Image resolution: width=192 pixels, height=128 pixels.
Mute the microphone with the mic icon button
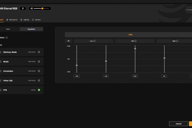pyautogui.click(x=23, y=9)
